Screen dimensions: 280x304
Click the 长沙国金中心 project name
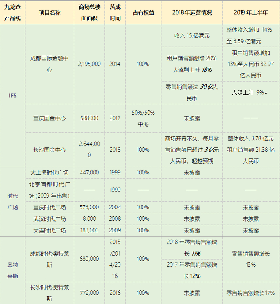coord(50,150)
